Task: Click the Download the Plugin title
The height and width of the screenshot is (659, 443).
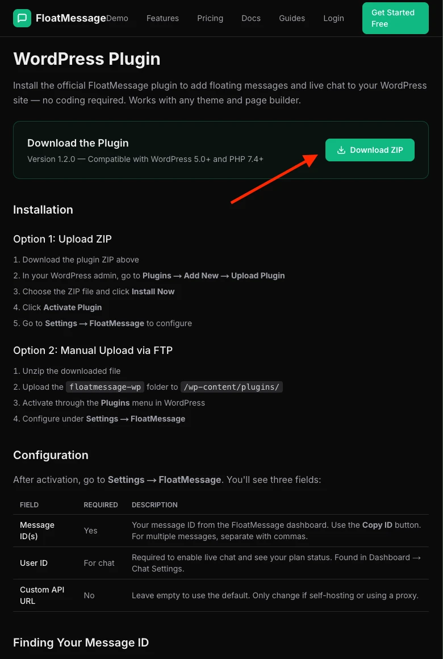Action: click(x=78, y=143)
